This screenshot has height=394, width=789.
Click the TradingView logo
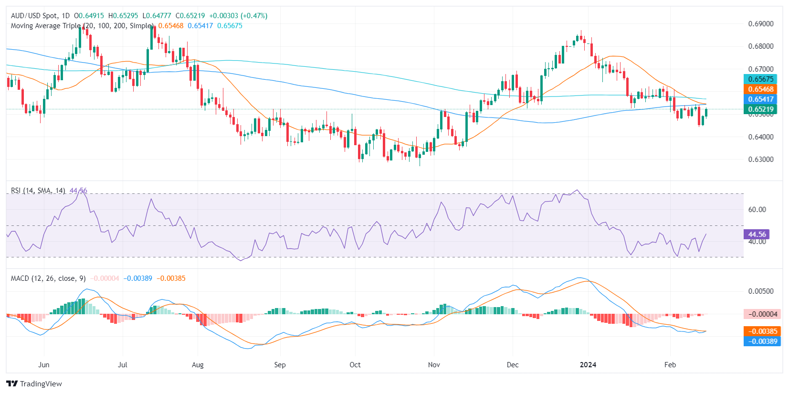coord(34,384)
